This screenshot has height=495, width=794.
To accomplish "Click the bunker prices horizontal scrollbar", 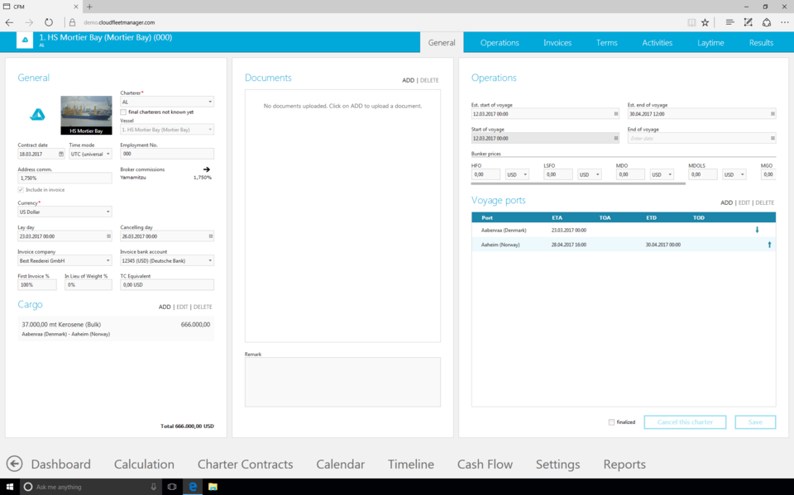I will [577, 183].
